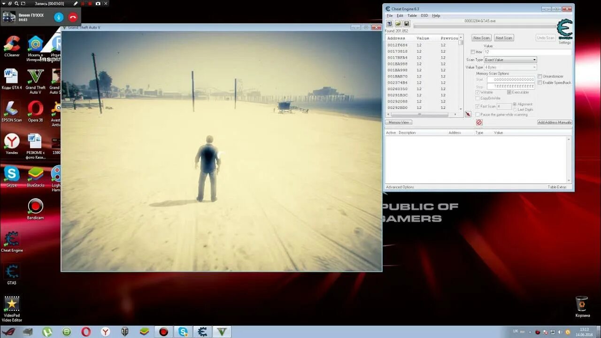Viewport: 601px width, 338px height.
Task: Select address 0012F684 in the results
Action: [397, 45]
